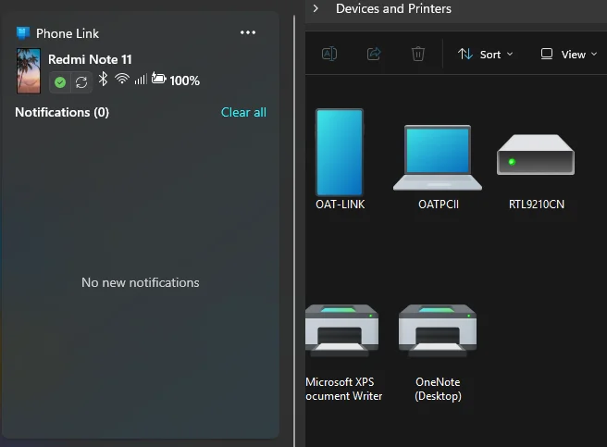Click the Phone Link title text

(x=68, y=33)
